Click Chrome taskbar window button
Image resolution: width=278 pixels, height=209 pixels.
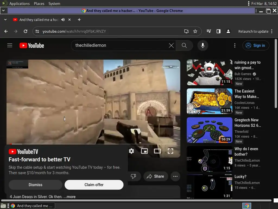pyautogui.click(x=32, y=206)
